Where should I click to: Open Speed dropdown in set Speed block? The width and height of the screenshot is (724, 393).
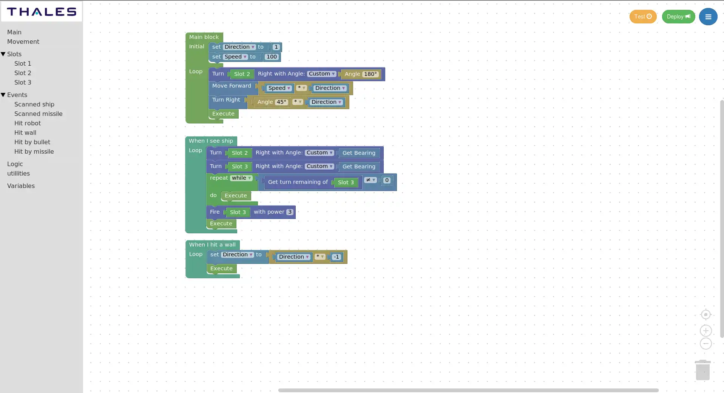(x=235, y=57)
